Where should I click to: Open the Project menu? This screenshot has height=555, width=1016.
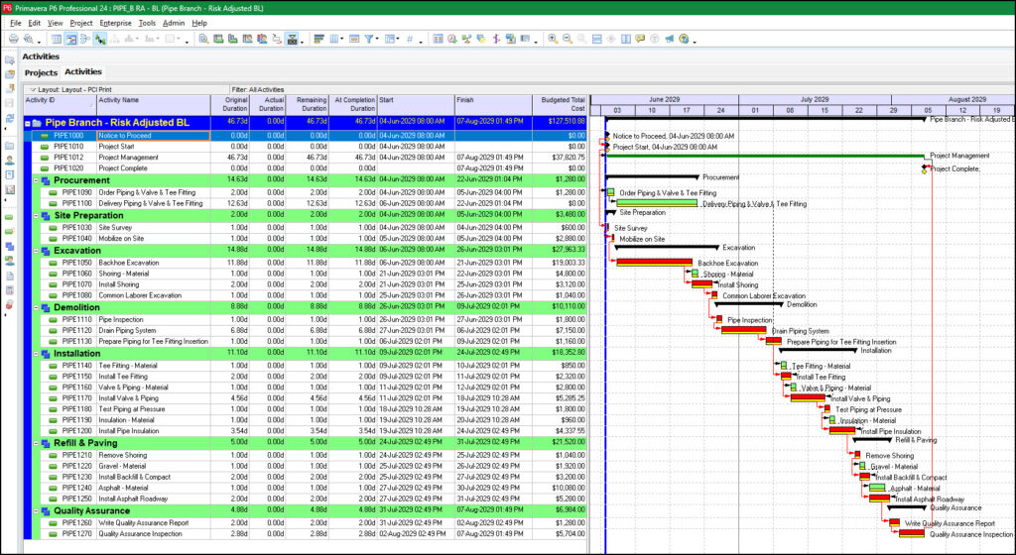(x=81, y=23)
